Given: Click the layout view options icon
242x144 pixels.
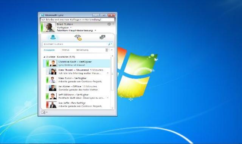Looking at the screenshot, I should click(107, 50).
